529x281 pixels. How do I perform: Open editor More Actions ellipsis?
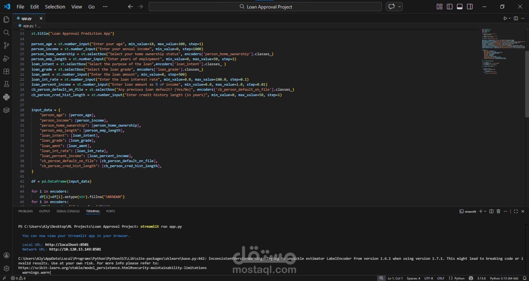pos(523,18)
